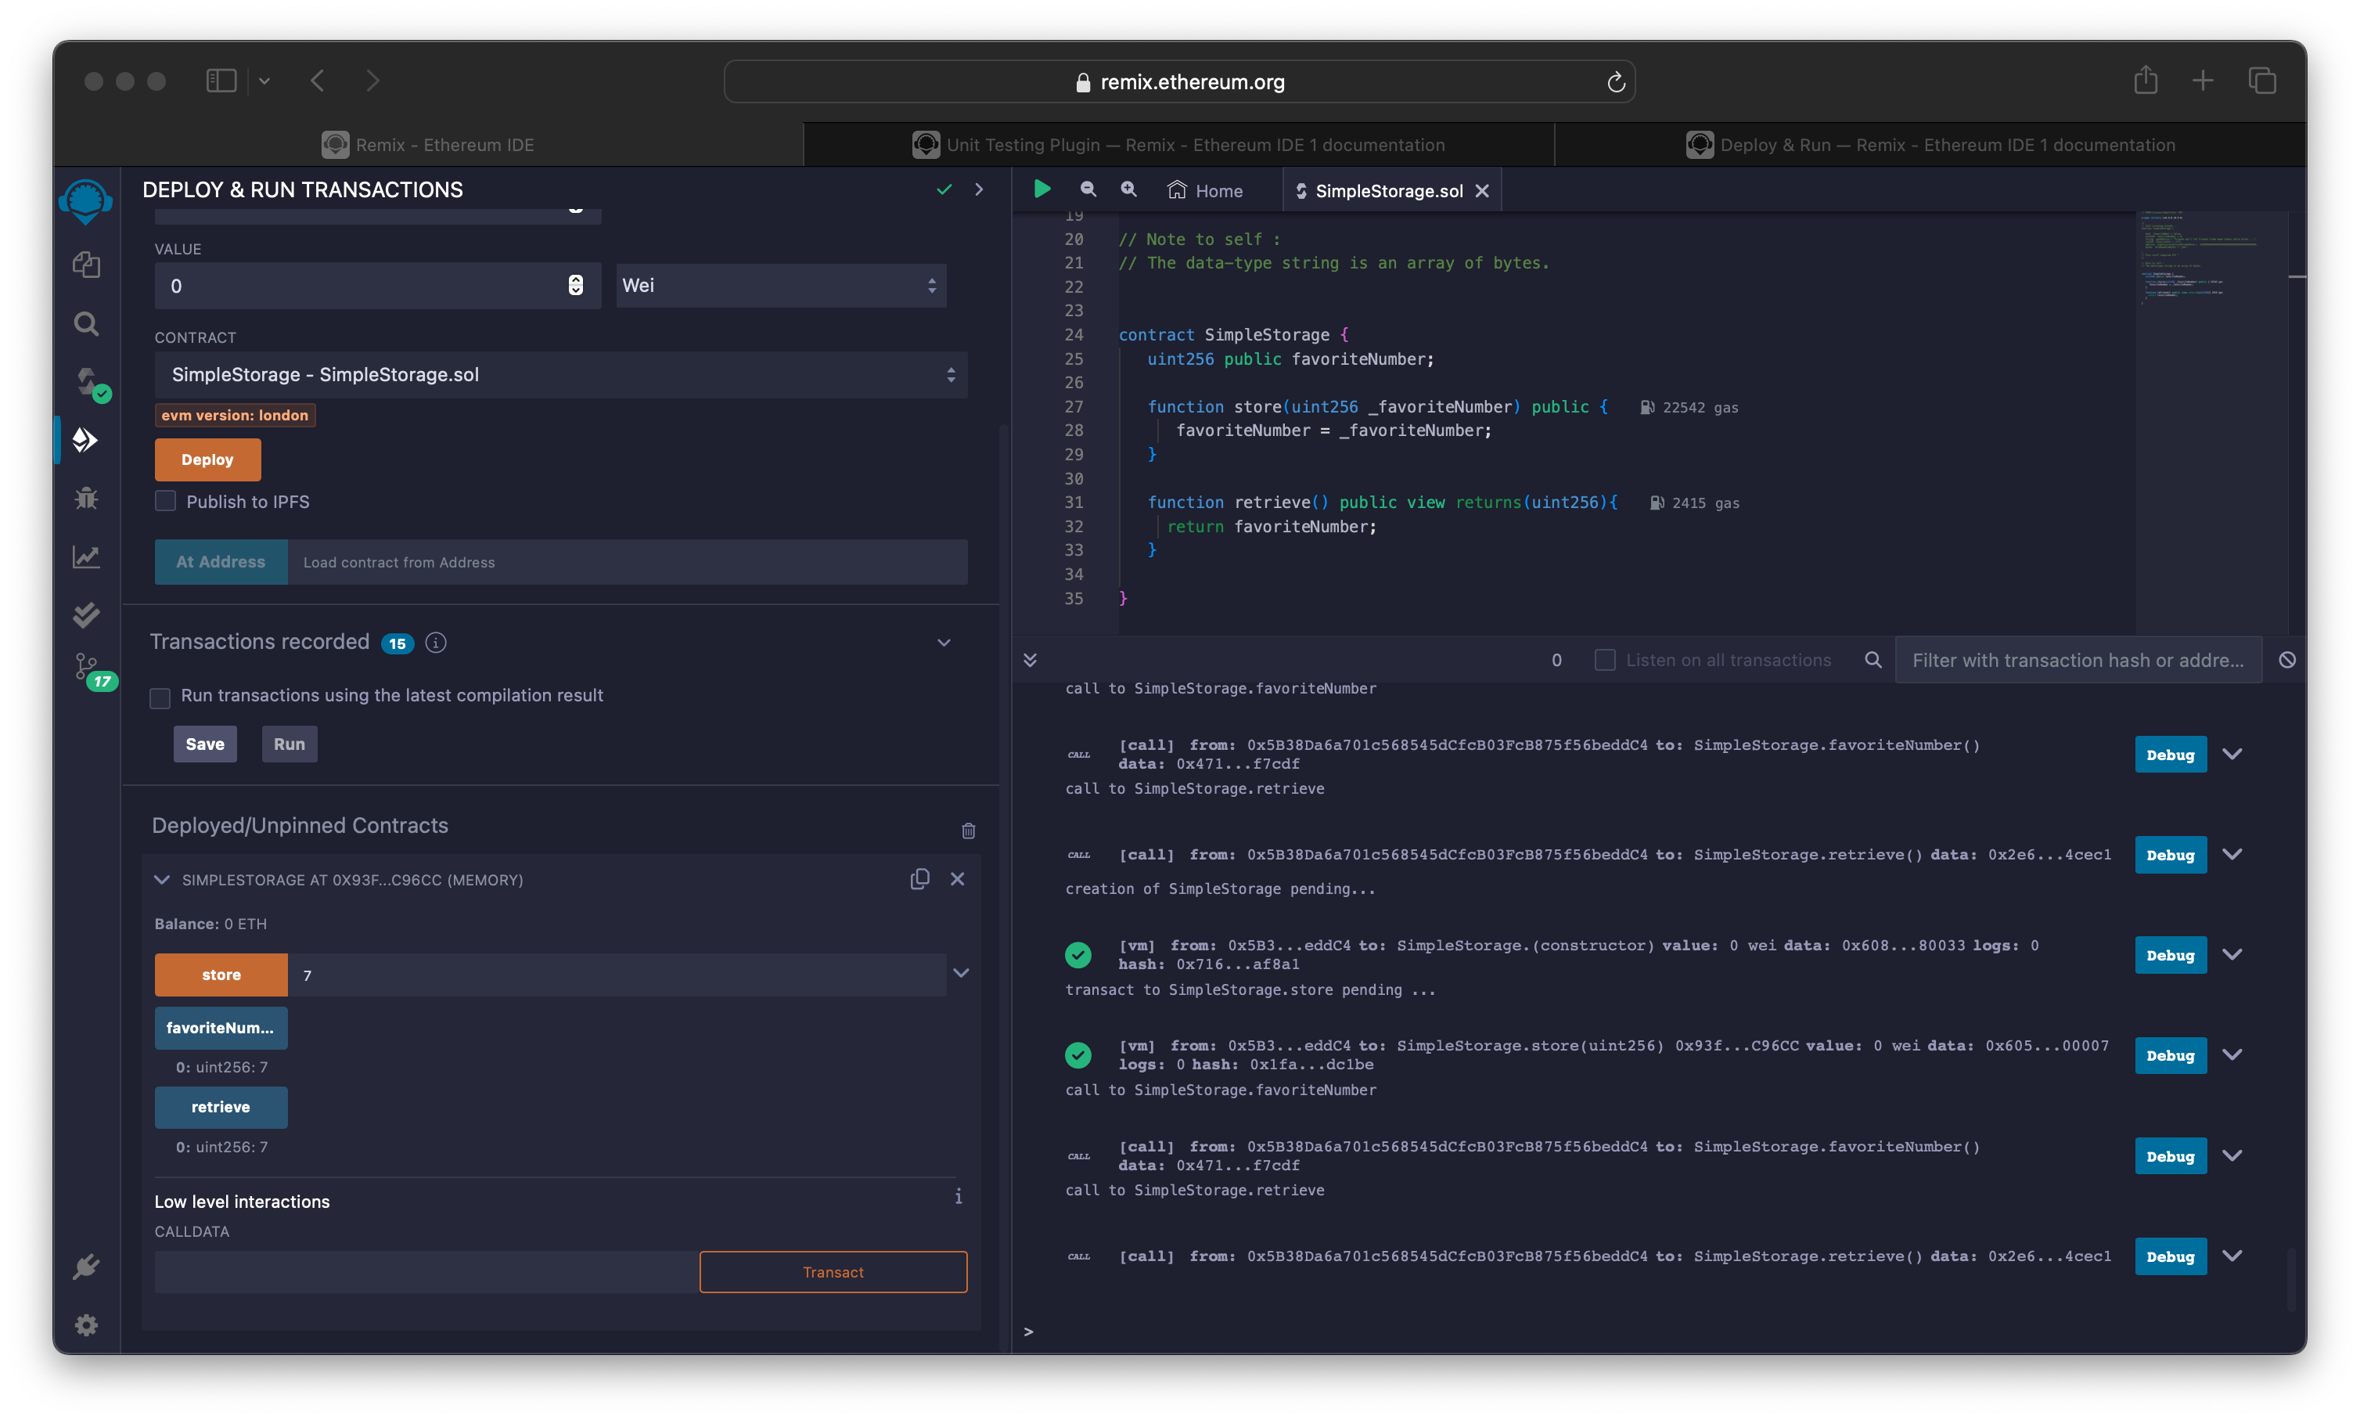Viewport: 2360px width, 1420px height.
Task: Clear deployed contracts with trash icon
Action: [x=968, y=831]
